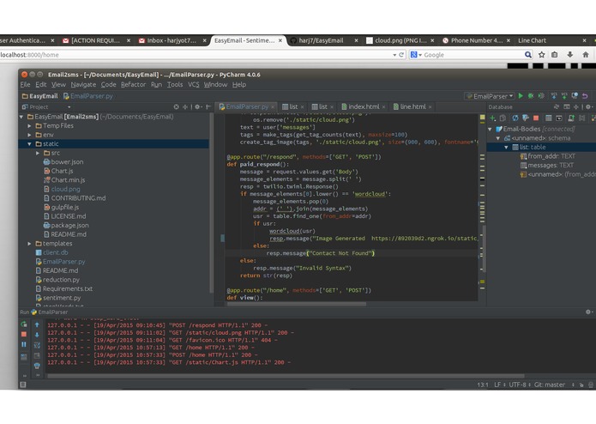Bookmark the page using the browser star icon
This screenshot has height=424, width=596.
click(x=541, y=55)
